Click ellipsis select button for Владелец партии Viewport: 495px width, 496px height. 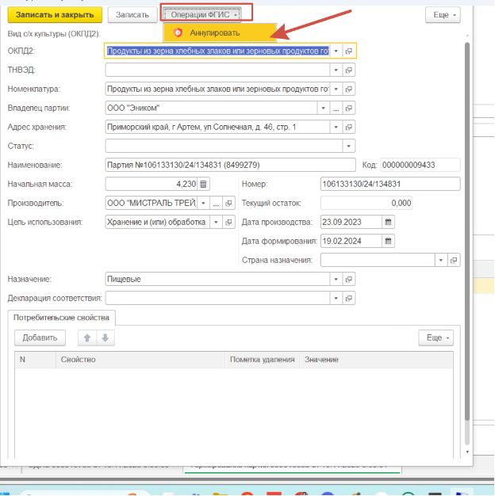[x=336, y=108]
